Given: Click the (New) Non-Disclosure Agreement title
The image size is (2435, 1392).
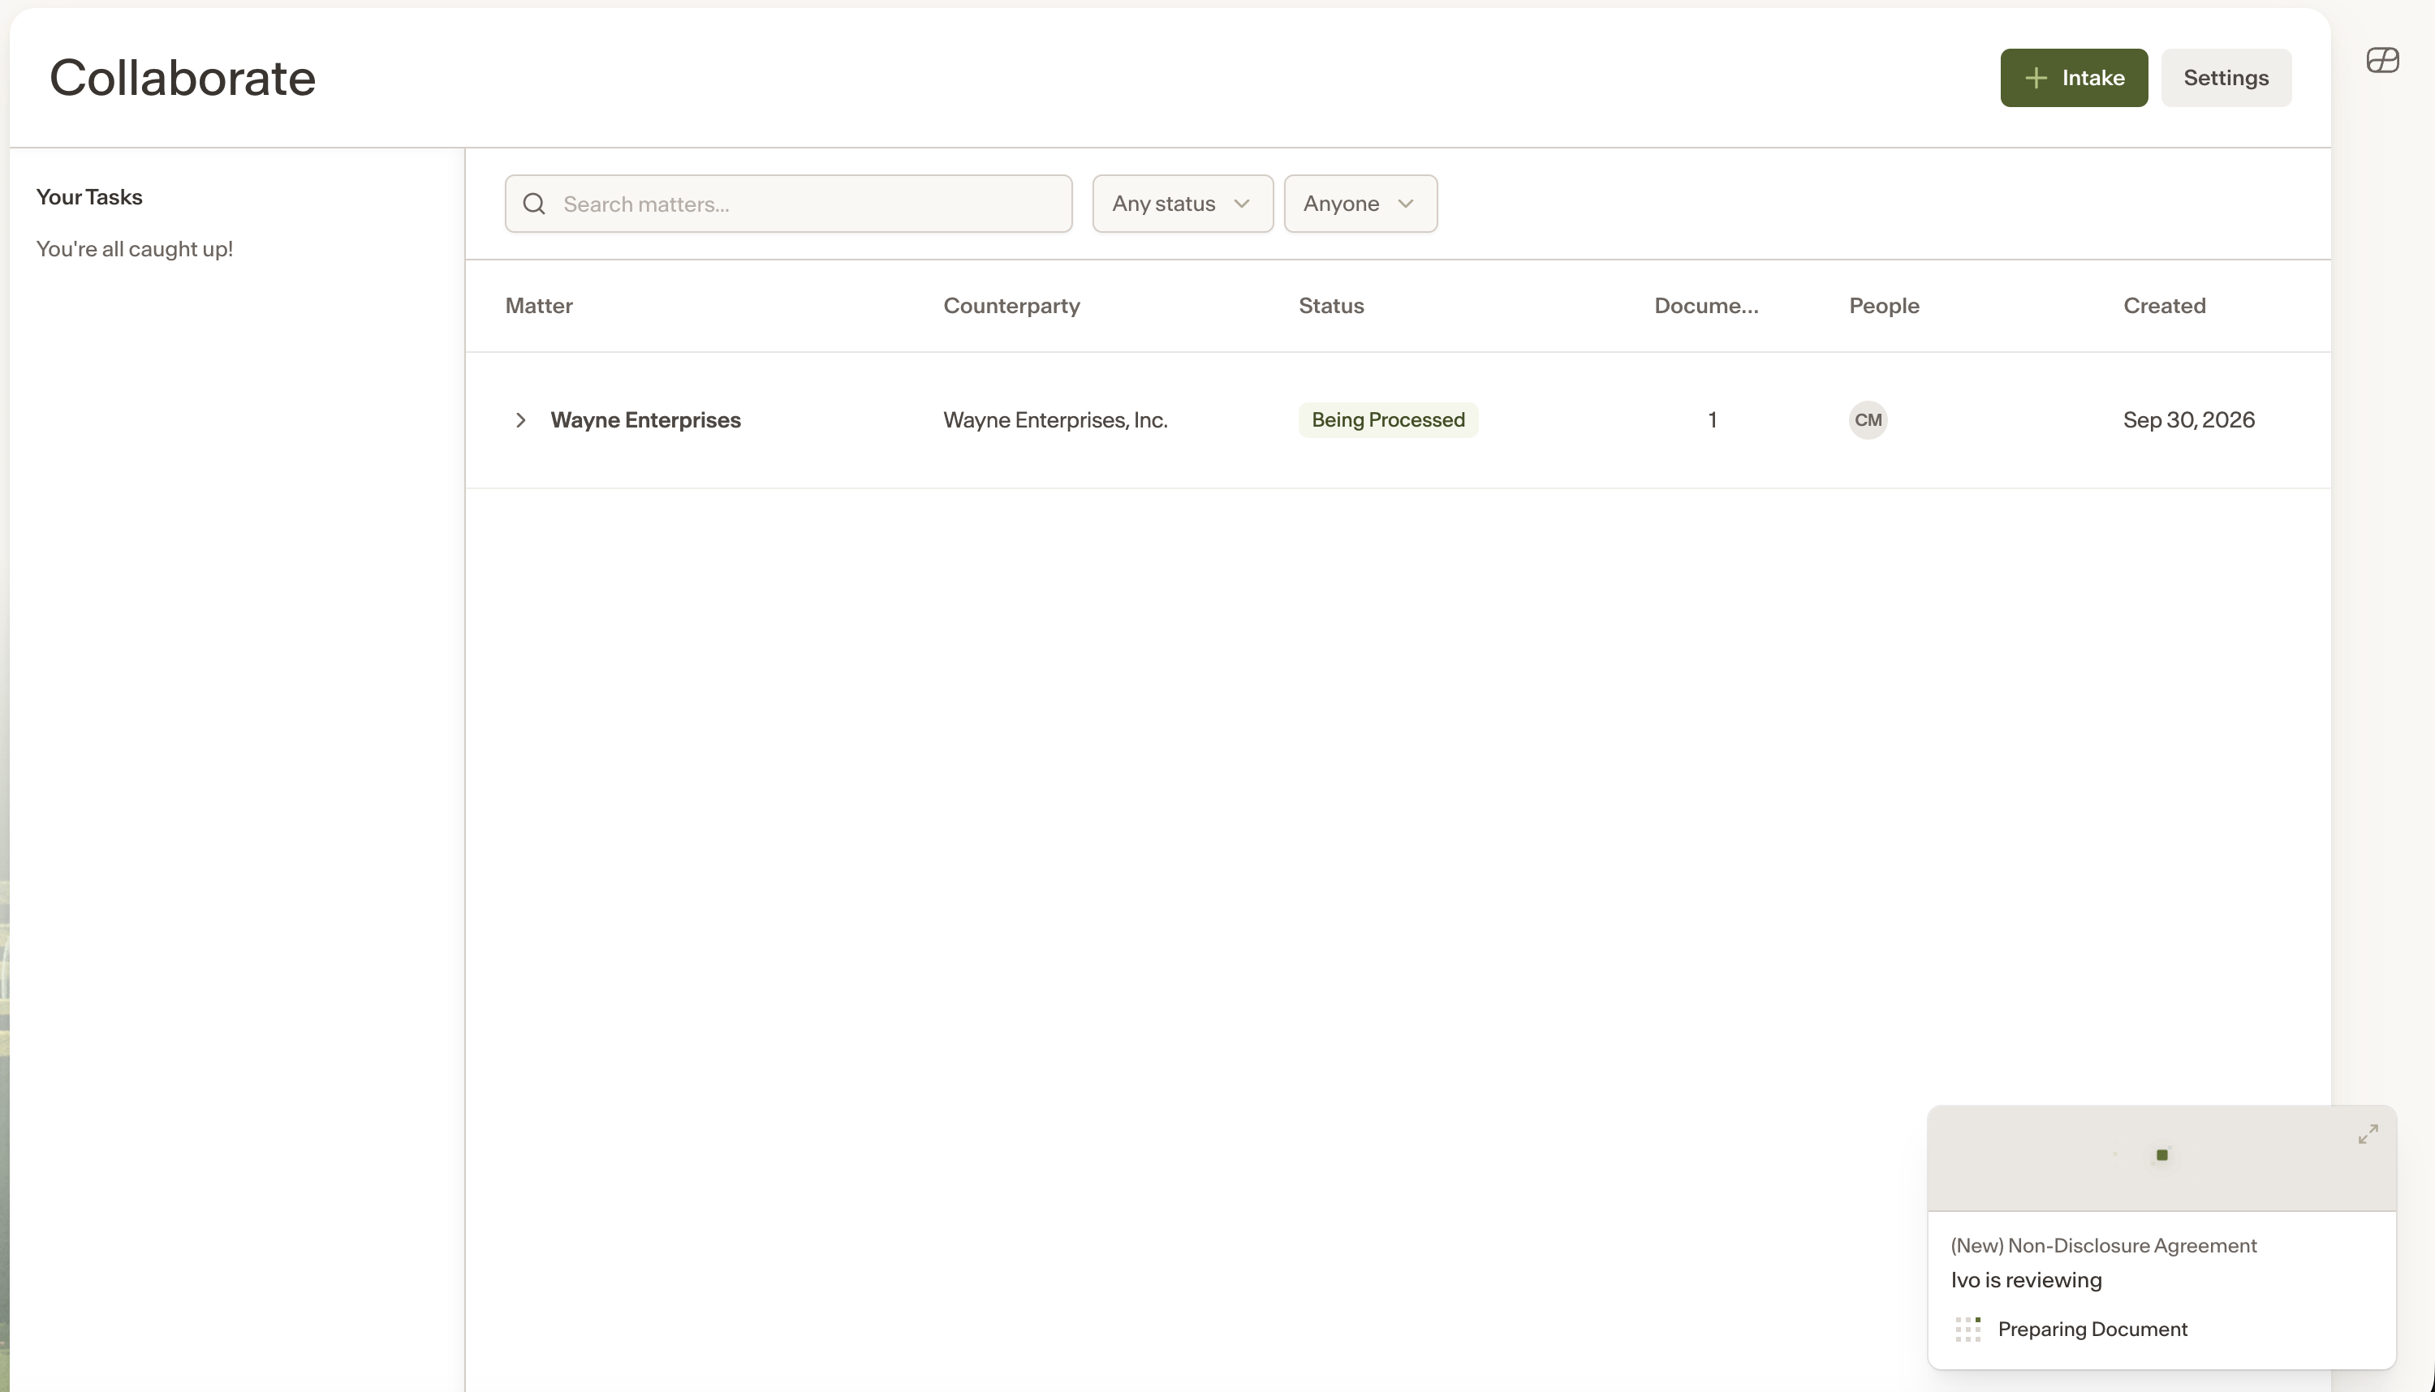Looking at the screenshot, I should (x=2103, y=1246).
